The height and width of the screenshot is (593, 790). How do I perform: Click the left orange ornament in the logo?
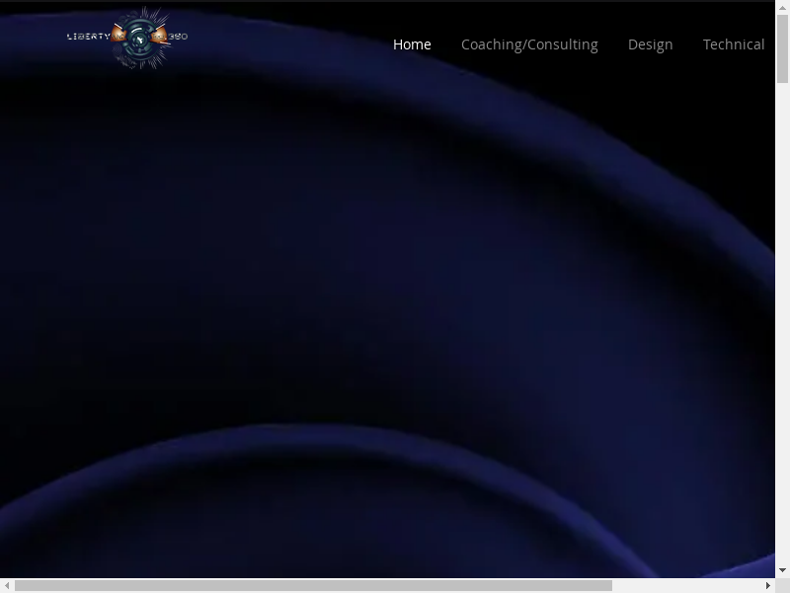click(120, 37)
